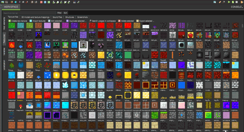This screenshot has height=132, width=244.
Task: Click the pencil icon in top toolbar
Action: coord(78,2)
